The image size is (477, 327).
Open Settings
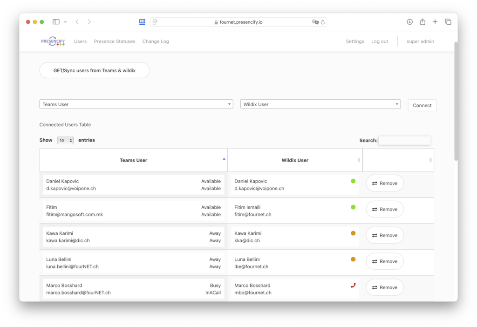click(354, 41)
